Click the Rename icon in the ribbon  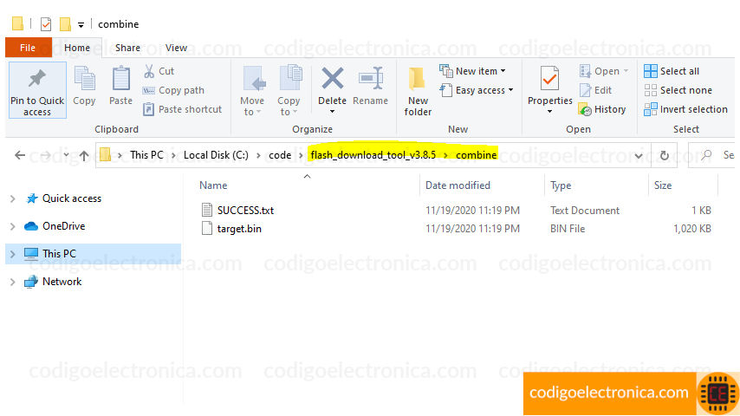371,78
